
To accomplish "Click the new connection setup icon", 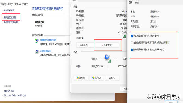I will [x=37, y=41].
